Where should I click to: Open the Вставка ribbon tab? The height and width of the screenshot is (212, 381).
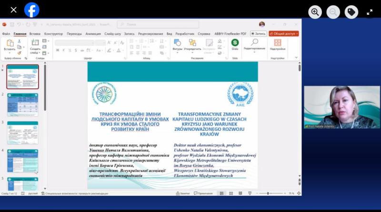(35, 34)
